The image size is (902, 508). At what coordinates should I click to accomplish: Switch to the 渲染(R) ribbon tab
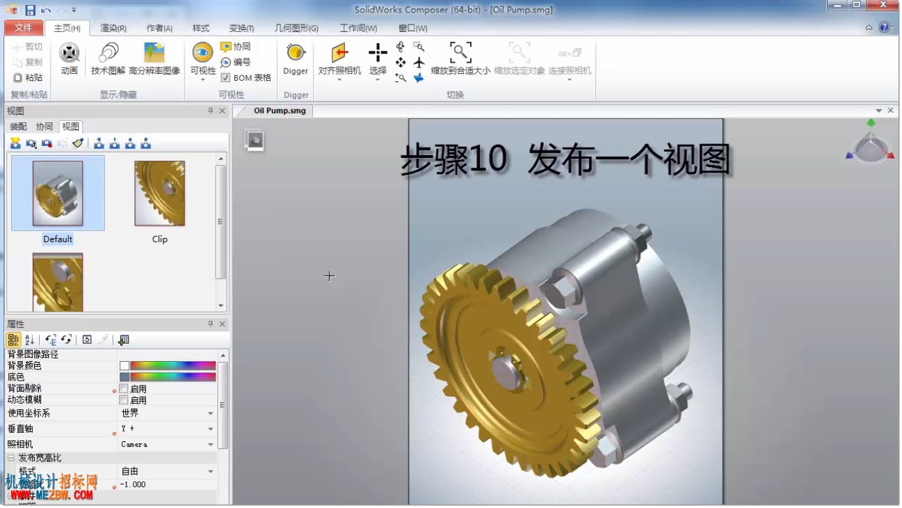113,29
